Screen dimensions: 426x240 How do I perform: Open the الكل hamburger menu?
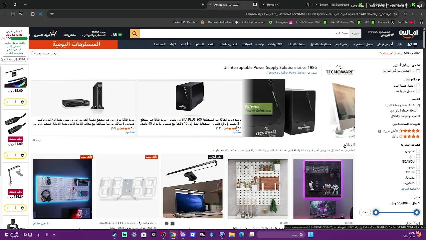[412, 44]
